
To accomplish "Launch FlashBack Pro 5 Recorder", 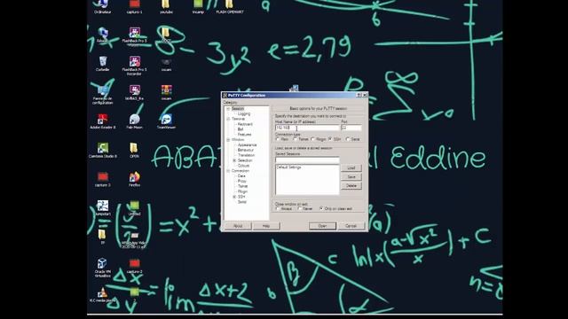I will (134, 65).
